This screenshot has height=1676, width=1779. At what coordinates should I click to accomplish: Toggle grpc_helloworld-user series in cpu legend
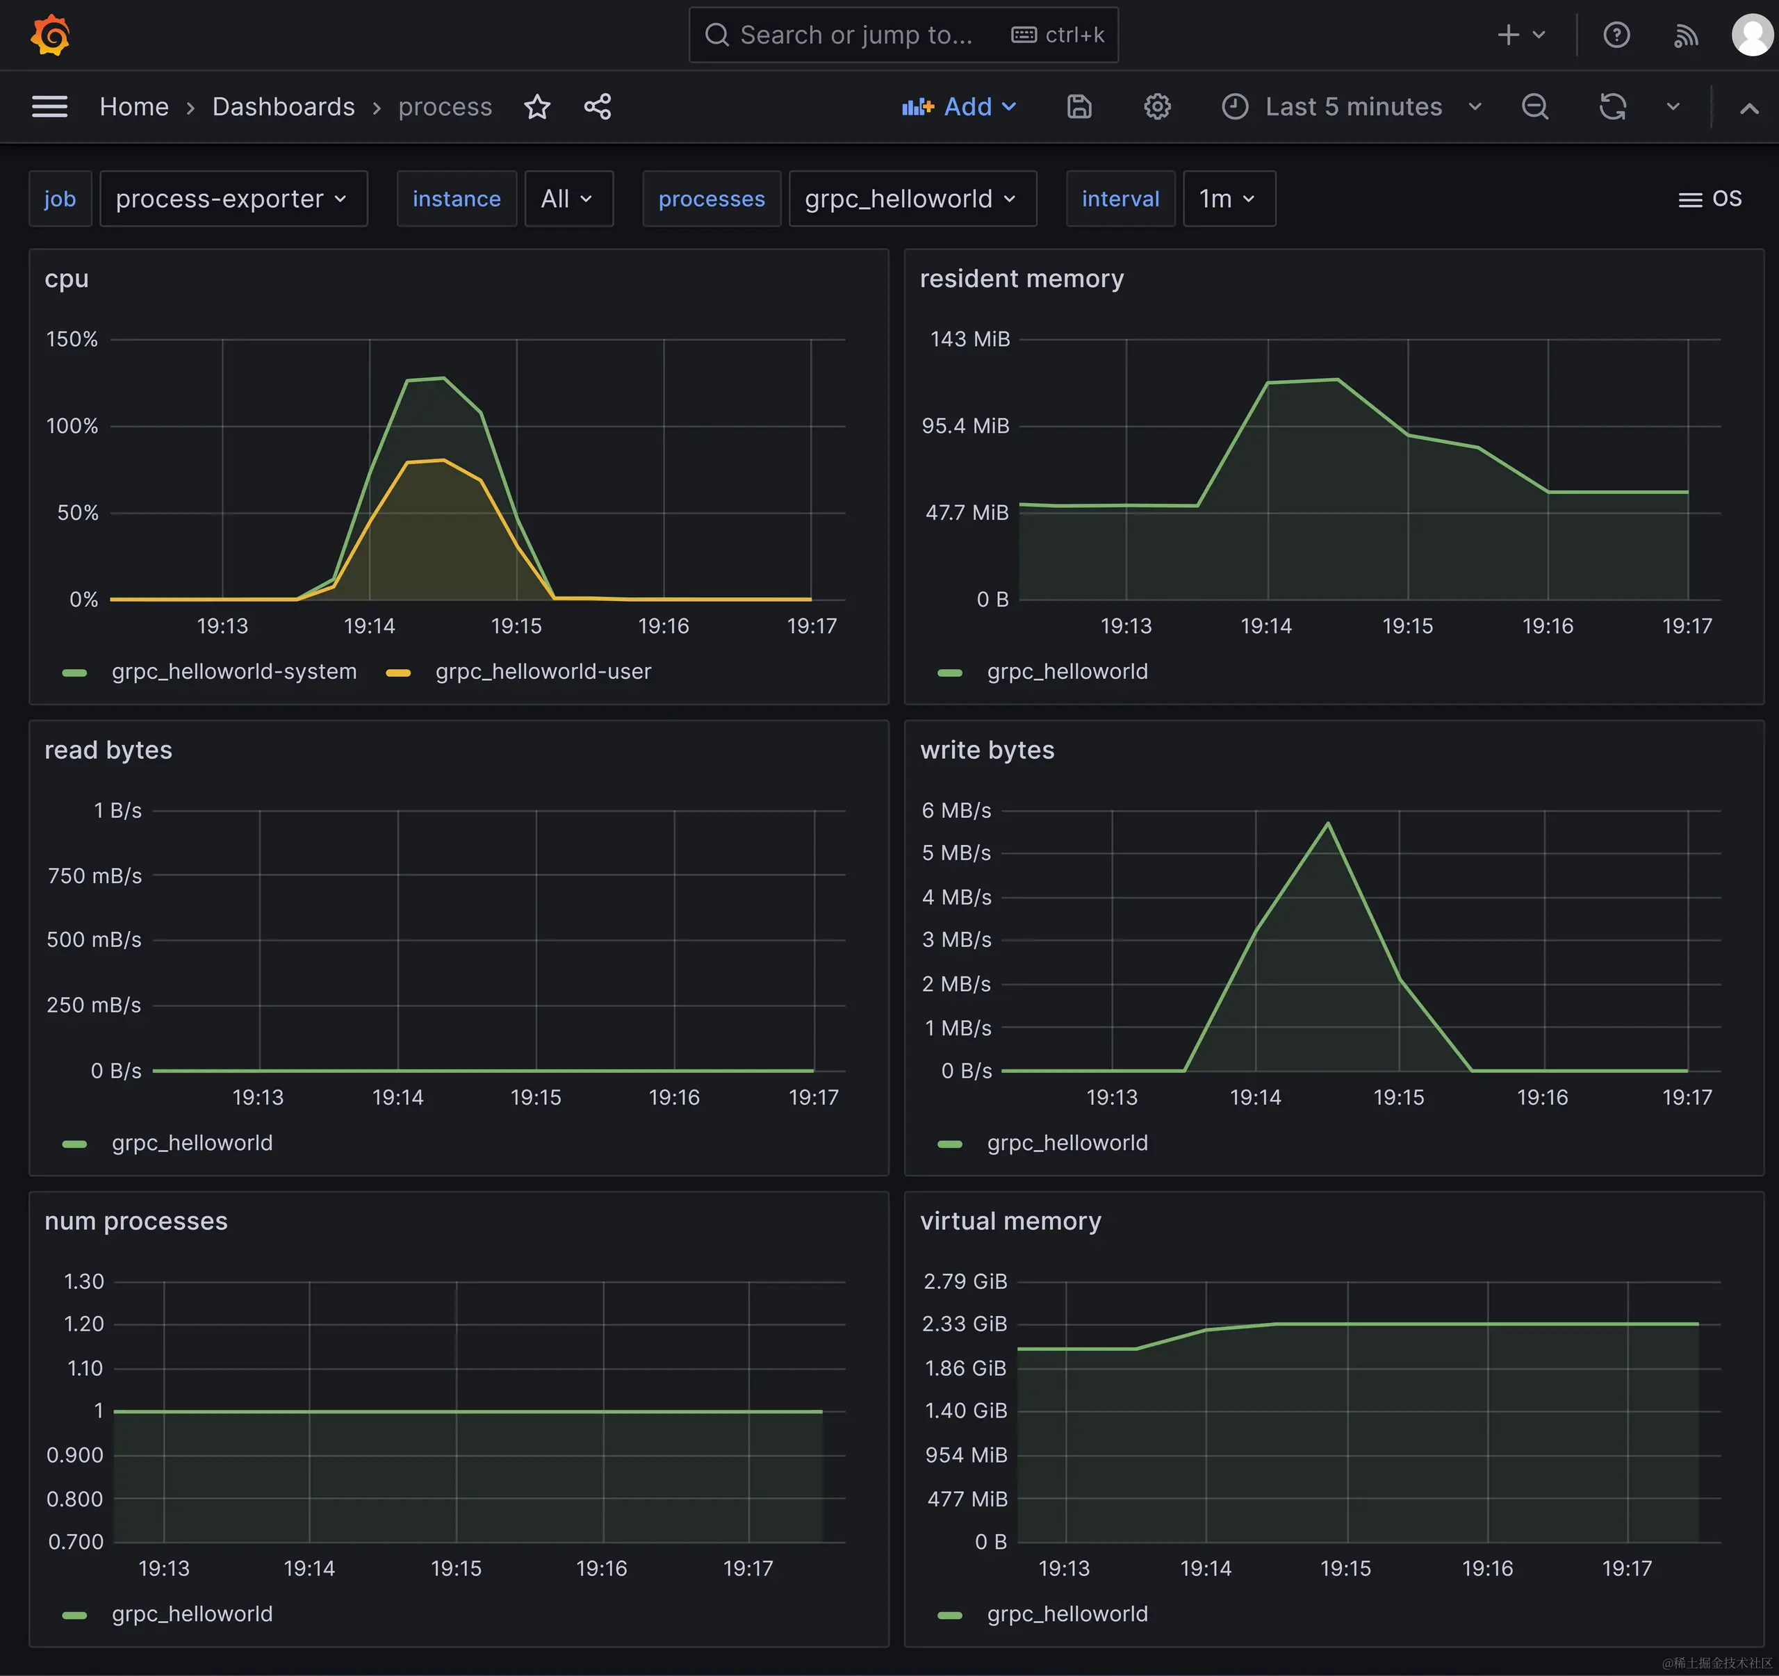tap(542, 671)
